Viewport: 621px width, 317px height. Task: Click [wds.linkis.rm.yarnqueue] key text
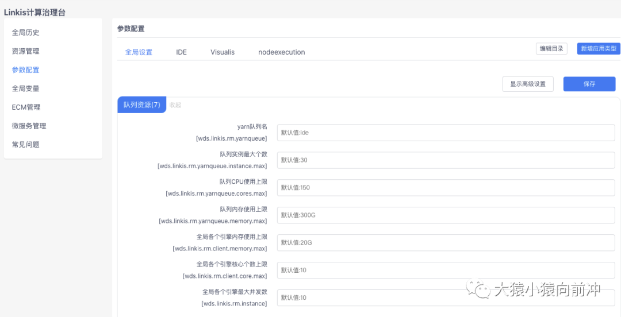coord(231,138)
